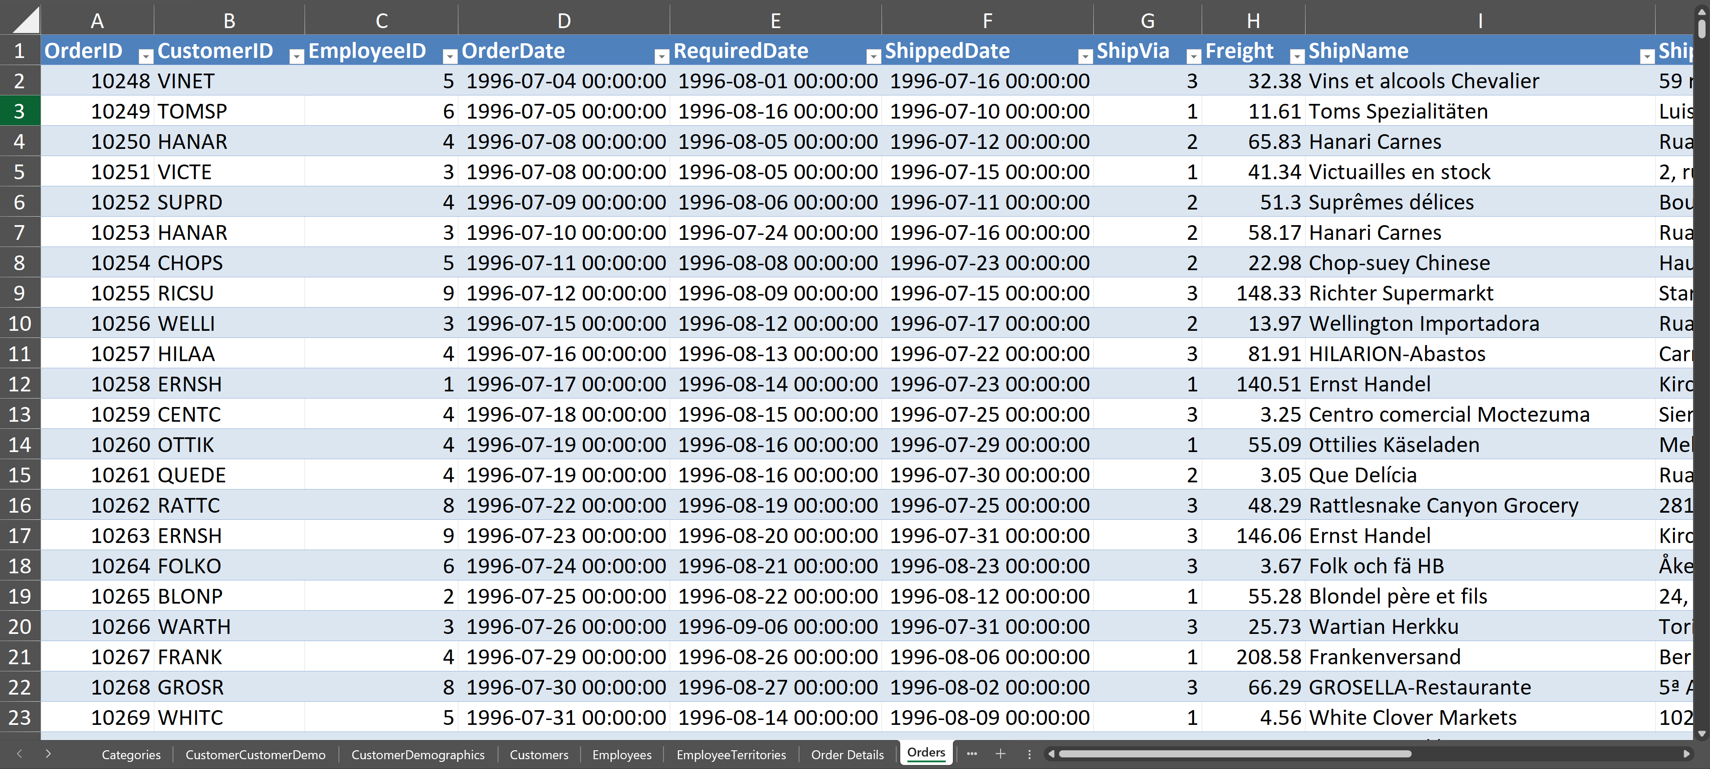Screen dimensions: 1710x769
Task: Open the hidden sheets ellipsis icon
Action: tap(972, 754)
